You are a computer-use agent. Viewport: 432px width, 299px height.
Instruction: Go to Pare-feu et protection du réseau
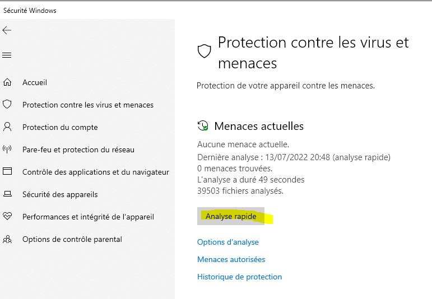(78, 149)
